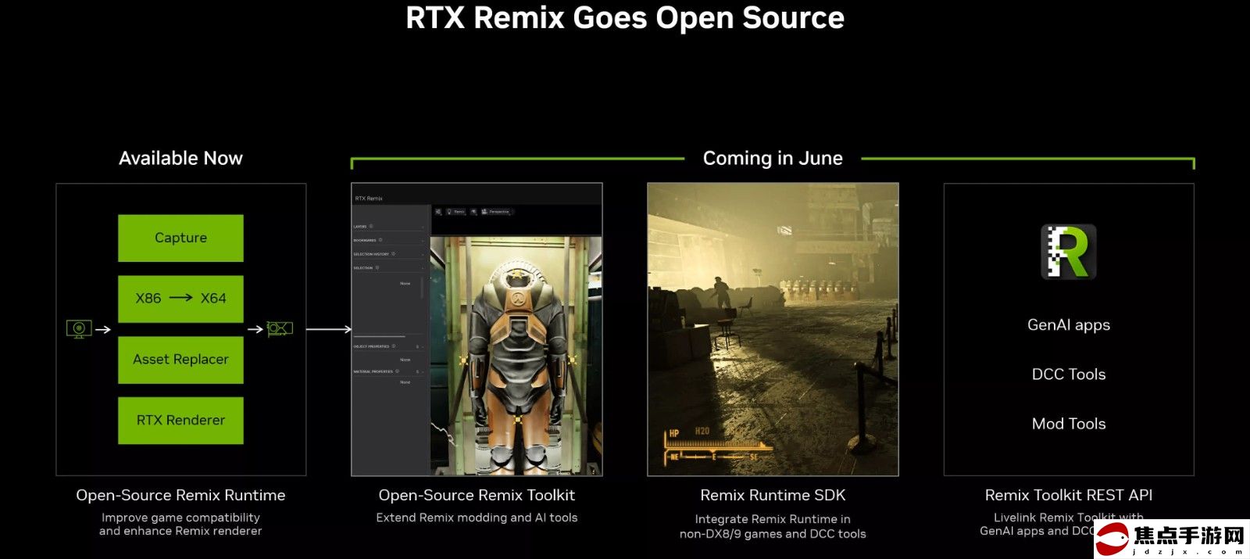
Task: Click the info icon next to BOOKMARKS
Action: 380,240
